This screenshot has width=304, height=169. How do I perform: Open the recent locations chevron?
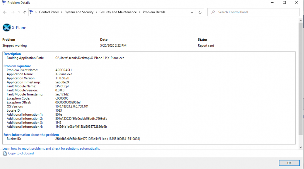[x=19, y=12]
